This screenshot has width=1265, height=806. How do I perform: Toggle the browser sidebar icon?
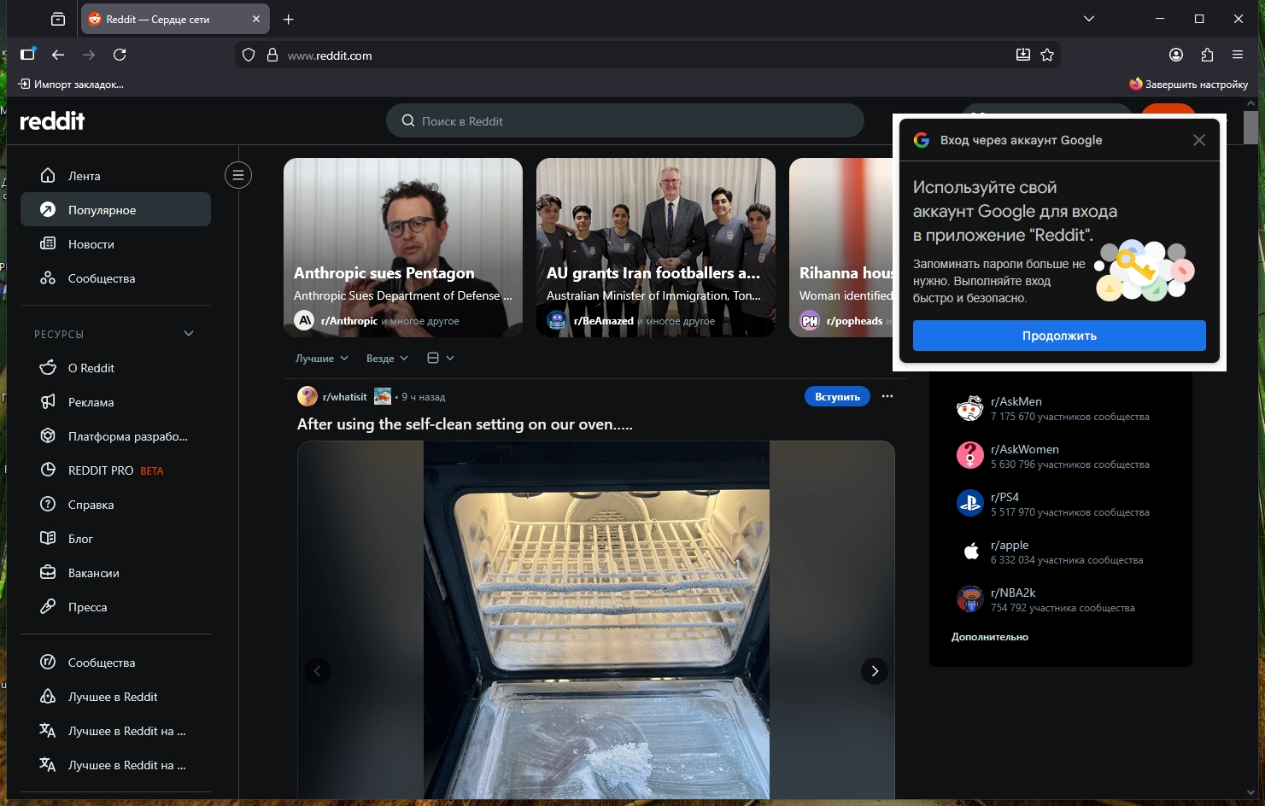28,55
